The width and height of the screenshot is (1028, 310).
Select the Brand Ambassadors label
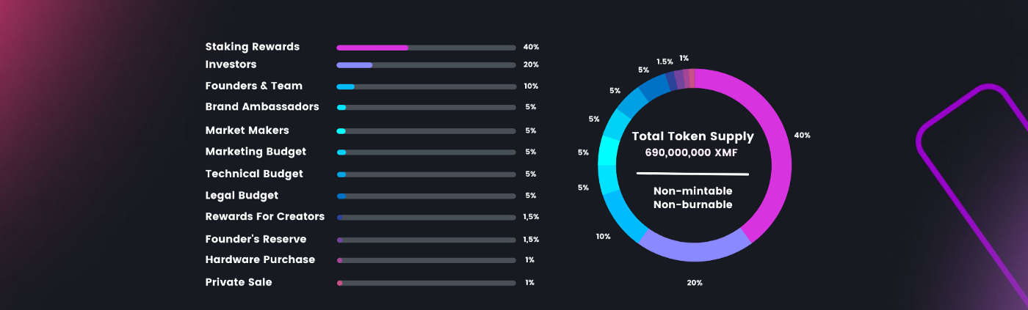pos(262,107)
